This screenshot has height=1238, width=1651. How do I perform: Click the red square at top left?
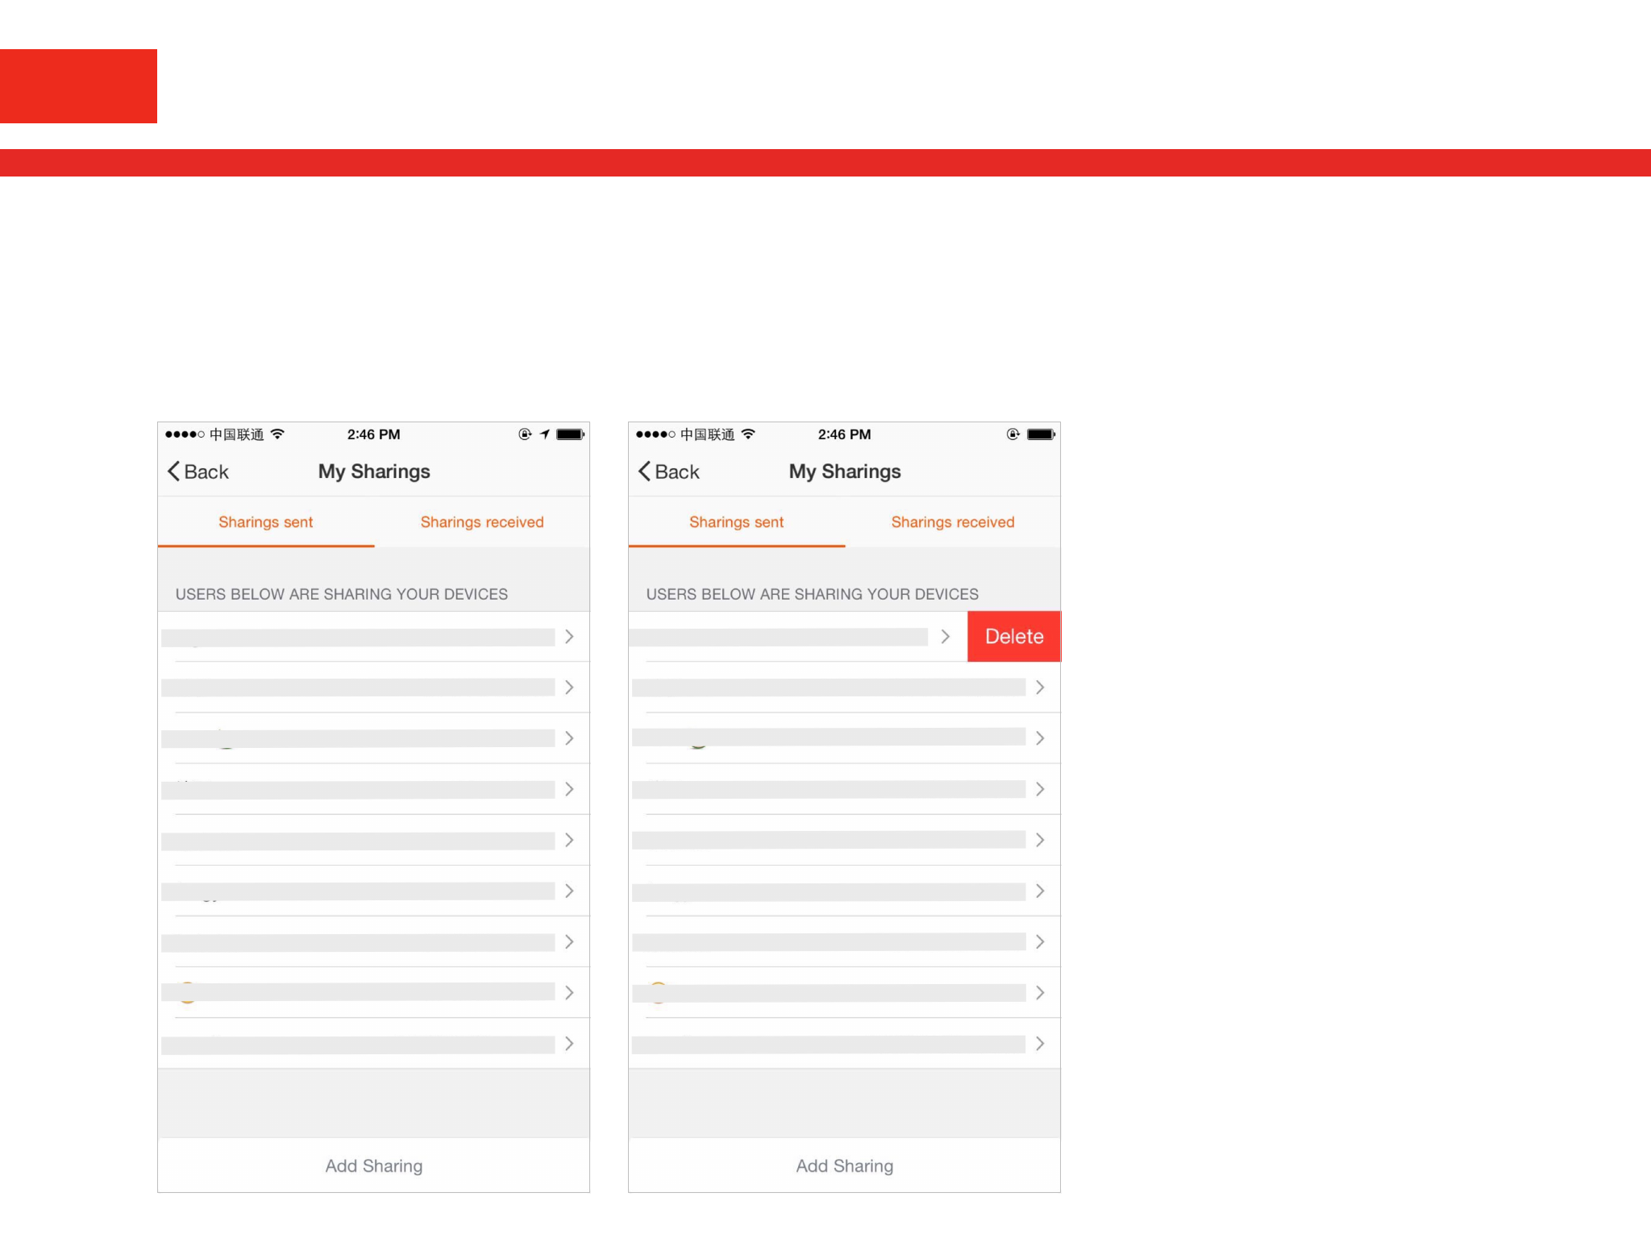point(78,86)
